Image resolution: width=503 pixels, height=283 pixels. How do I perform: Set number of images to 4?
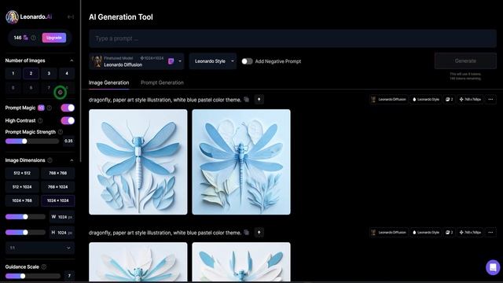click(x=67, y=73)
